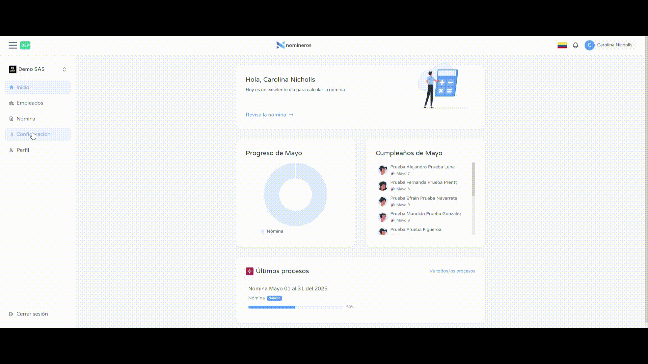Click the nomineros logo

click(294, 45)
